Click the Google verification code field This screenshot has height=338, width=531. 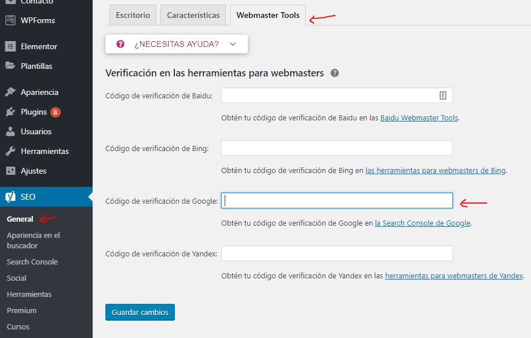pyautogui.click(x=336, y=201)
